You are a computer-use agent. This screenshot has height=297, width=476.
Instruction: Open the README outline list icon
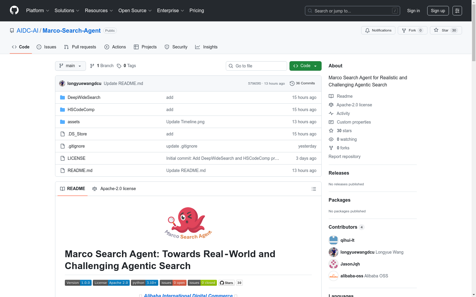tap(314, 189)
